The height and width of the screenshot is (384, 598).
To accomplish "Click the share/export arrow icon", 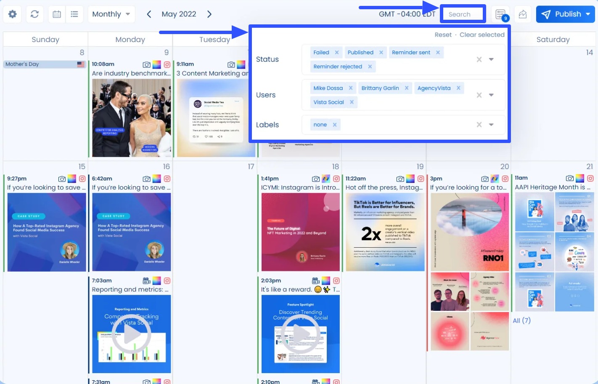I will pos(522,14).
